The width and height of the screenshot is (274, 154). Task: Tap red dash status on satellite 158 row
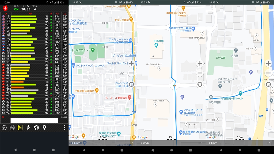(51, 53)
